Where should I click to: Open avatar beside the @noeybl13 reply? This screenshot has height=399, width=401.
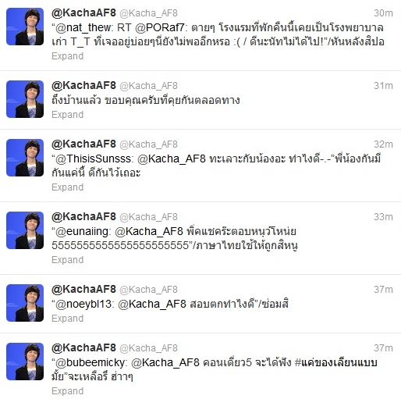[25, 303]
